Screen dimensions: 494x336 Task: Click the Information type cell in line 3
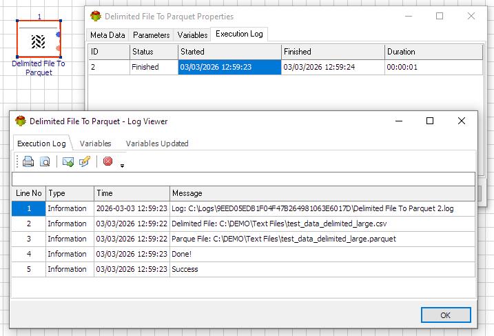click(70, 239)
